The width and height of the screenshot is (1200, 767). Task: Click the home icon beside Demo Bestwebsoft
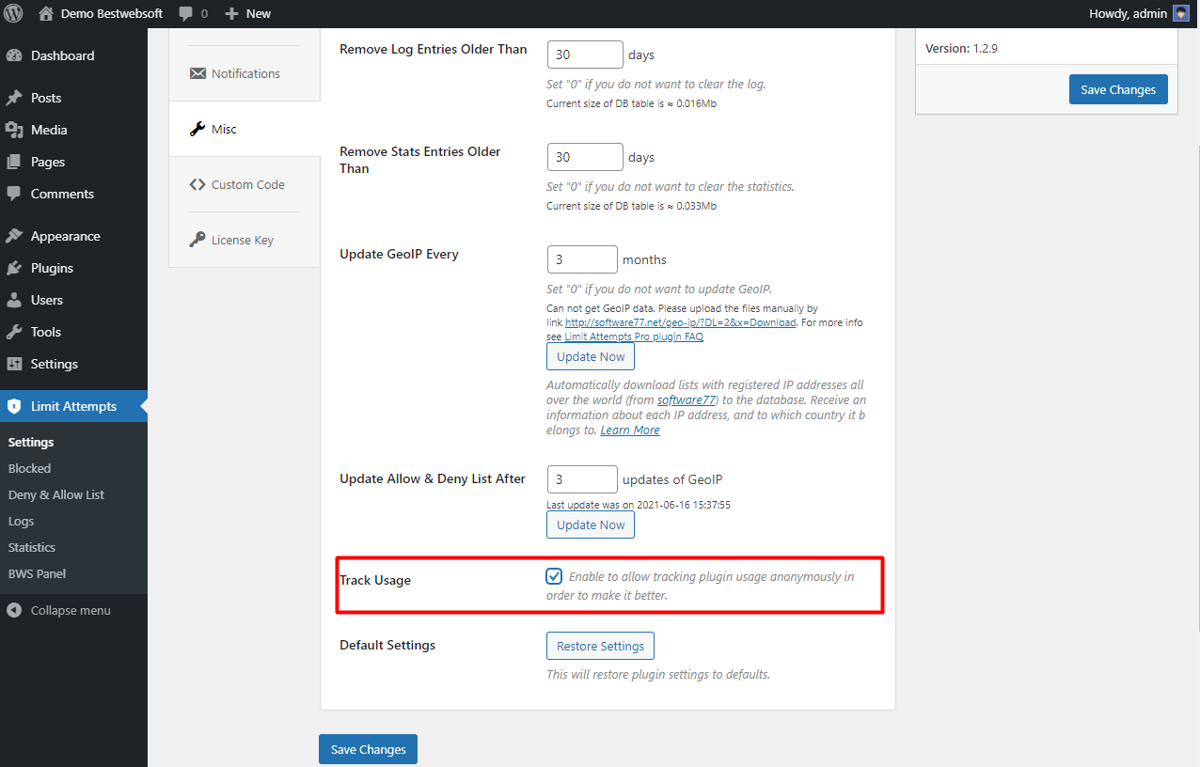[46, 13]
